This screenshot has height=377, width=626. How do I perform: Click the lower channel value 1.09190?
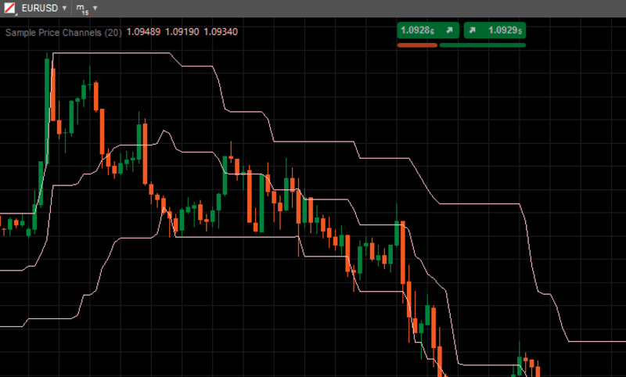tap(182, 32)
